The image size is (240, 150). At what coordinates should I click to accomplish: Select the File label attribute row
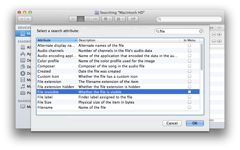[118, 97]
